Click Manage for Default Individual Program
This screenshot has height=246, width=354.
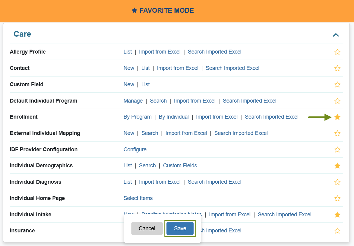(x=133, y=101)
